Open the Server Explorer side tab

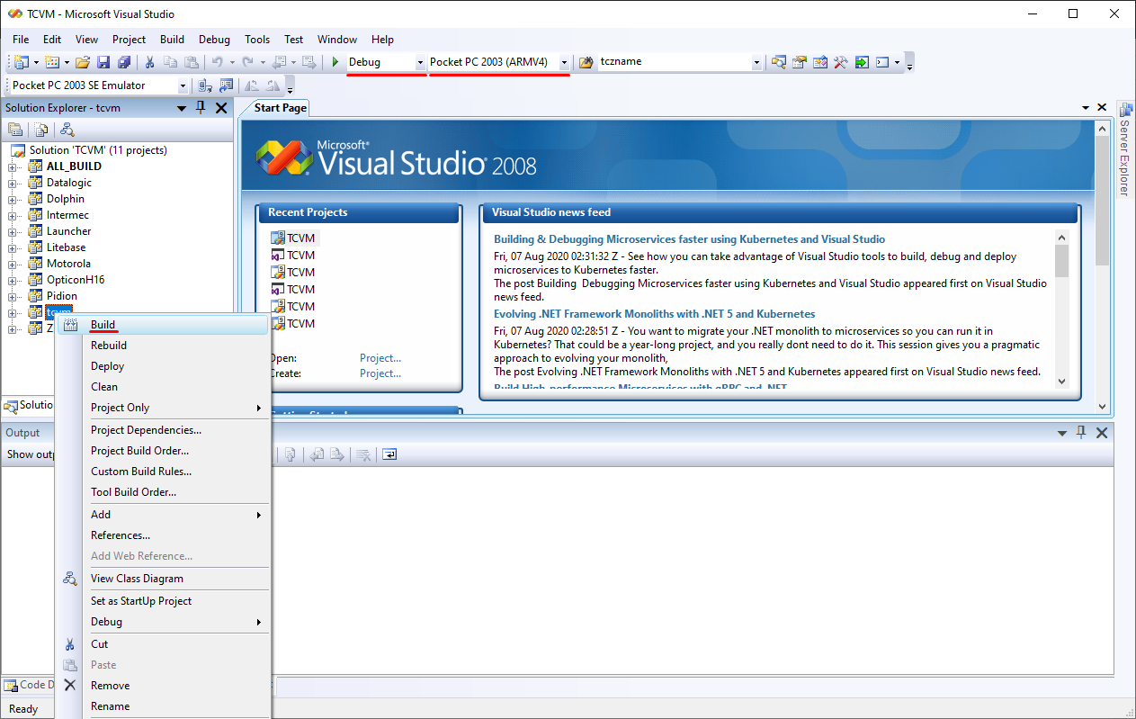[1124, 150]
